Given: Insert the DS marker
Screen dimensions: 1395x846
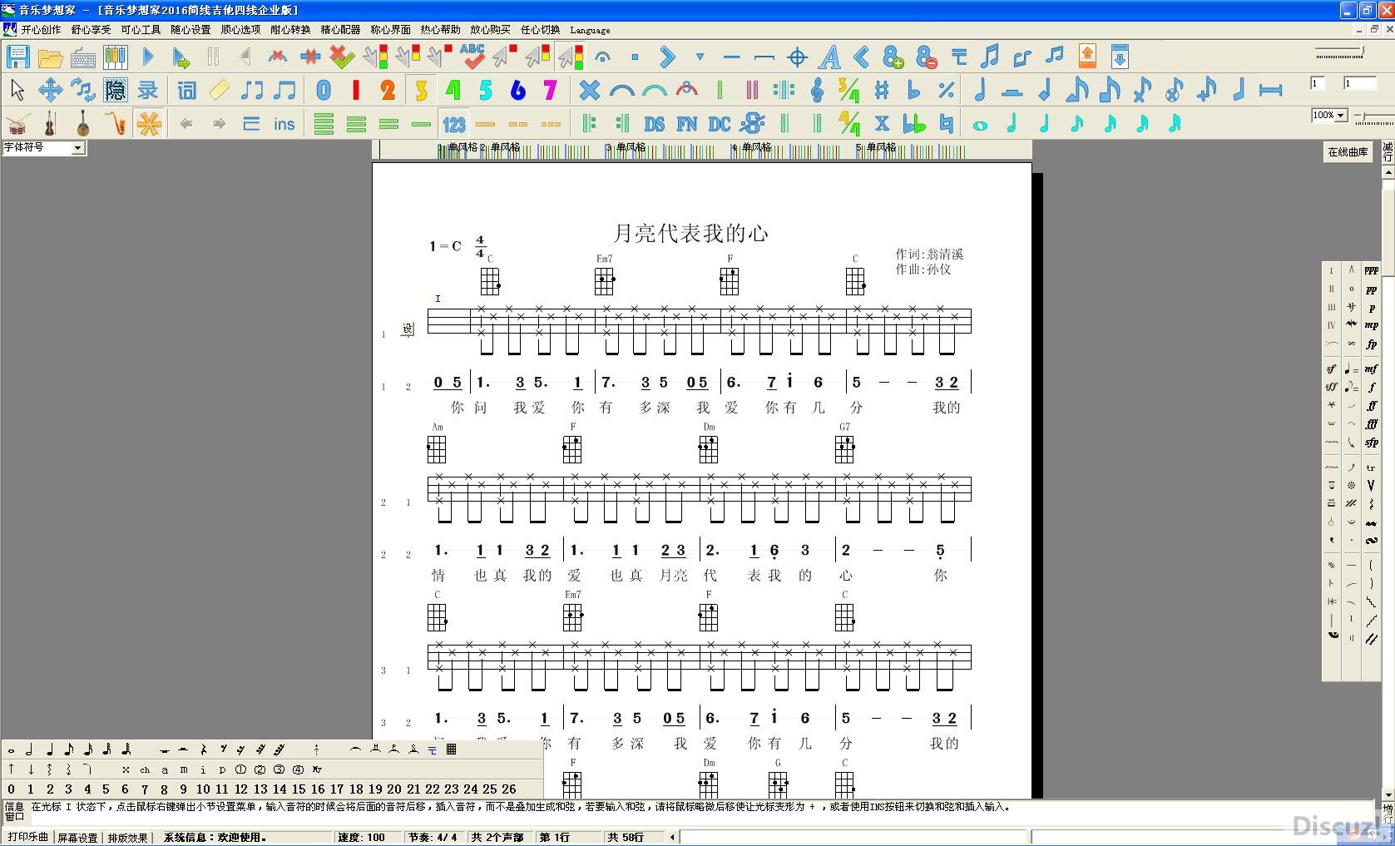Looking at the screenshot, I should point(654,124).
